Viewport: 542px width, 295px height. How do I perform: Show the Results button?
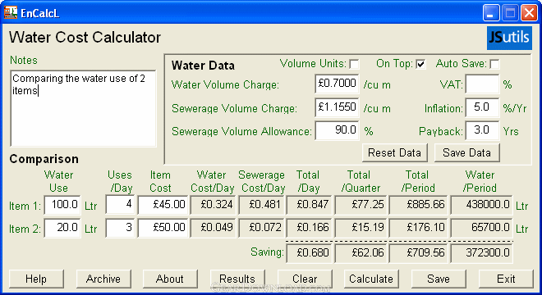[x=237, y=279]
